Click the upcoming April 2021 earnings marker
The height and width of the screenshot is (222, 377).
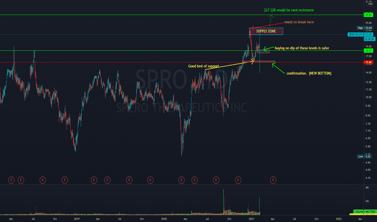(x=273, y=180)
